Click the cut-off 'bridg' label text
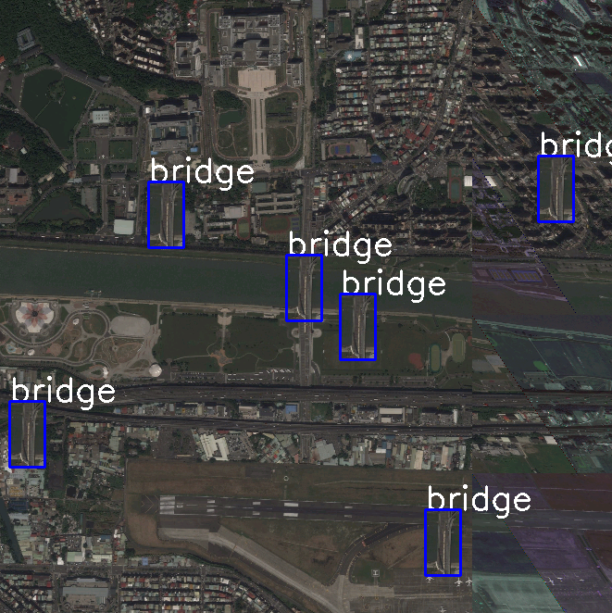Screen dimensions: 612x613 click(576, 144)
